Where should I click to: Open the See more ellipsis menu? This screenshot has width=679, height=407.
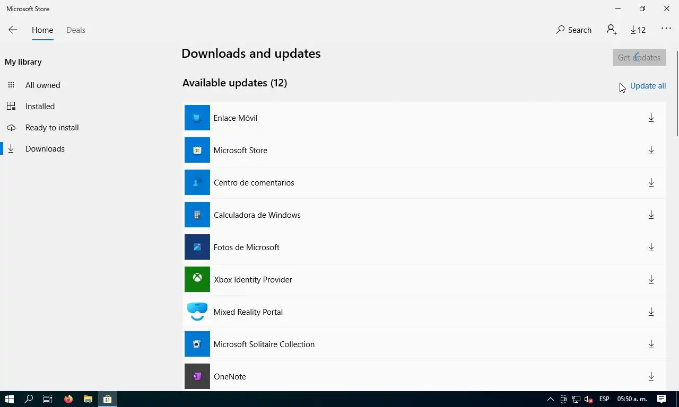666,29
